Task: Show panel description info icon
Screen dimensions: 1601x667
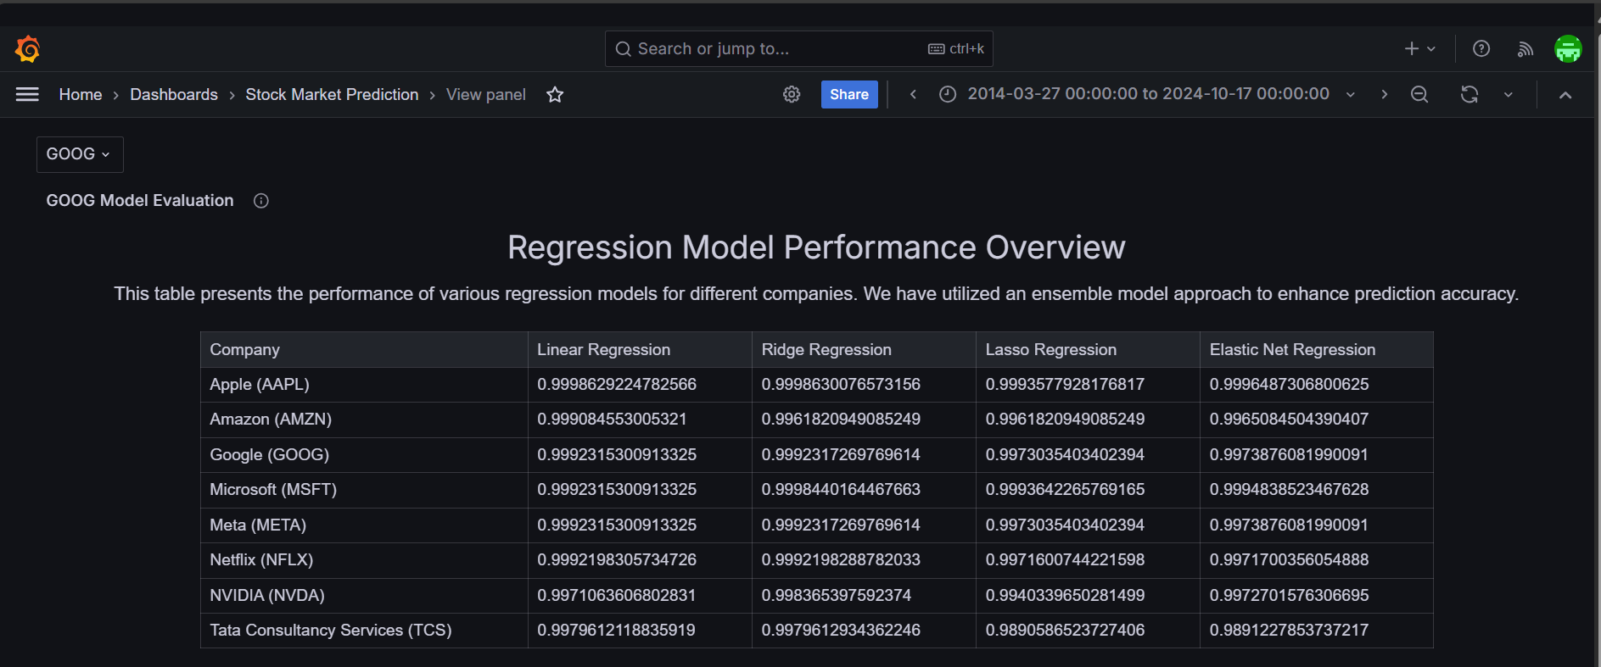Action: [261, 201]
